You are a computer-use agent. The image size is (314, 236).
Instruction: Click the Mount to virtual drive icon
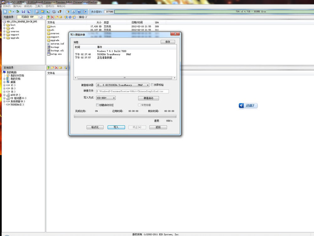(x=54, y=12)
